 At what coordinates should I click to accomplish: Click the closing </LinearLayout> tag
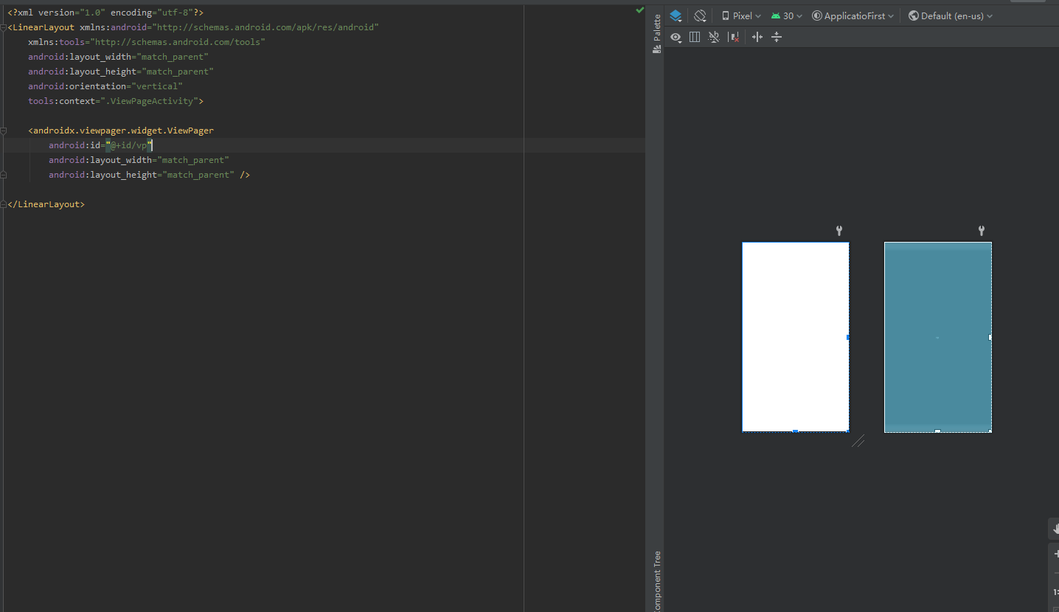(46, 204)
